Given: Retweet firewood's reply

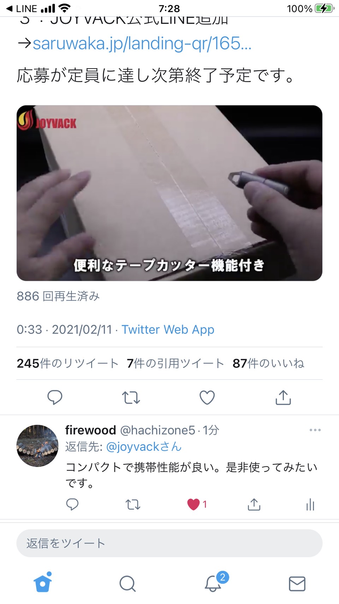Looking at the screenshot, I should [x=133, y=504].
